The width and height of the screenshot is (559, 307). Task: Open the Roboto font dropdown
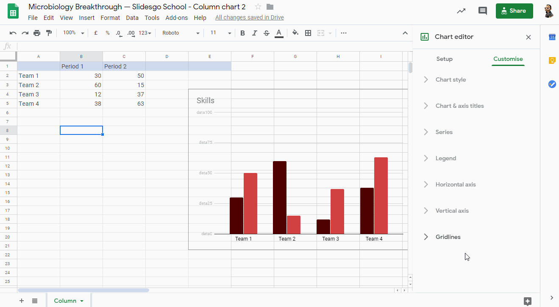tap(181, 33)
